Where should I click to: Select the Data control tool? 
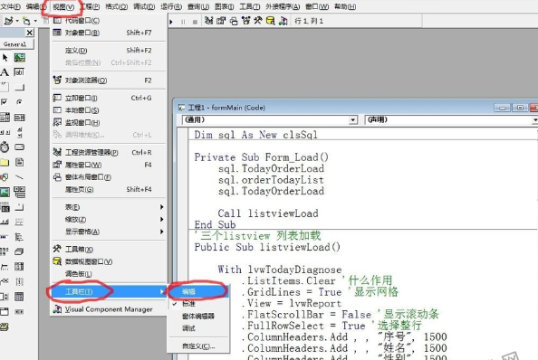tap(20, 192)
